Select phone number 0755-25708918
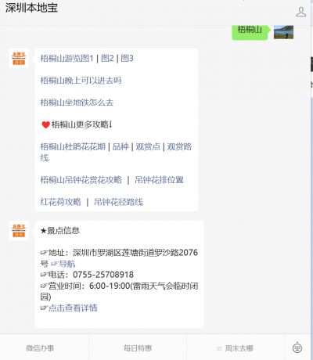The width and height of the screenshot is (313, 360). (x=103, y=275)
